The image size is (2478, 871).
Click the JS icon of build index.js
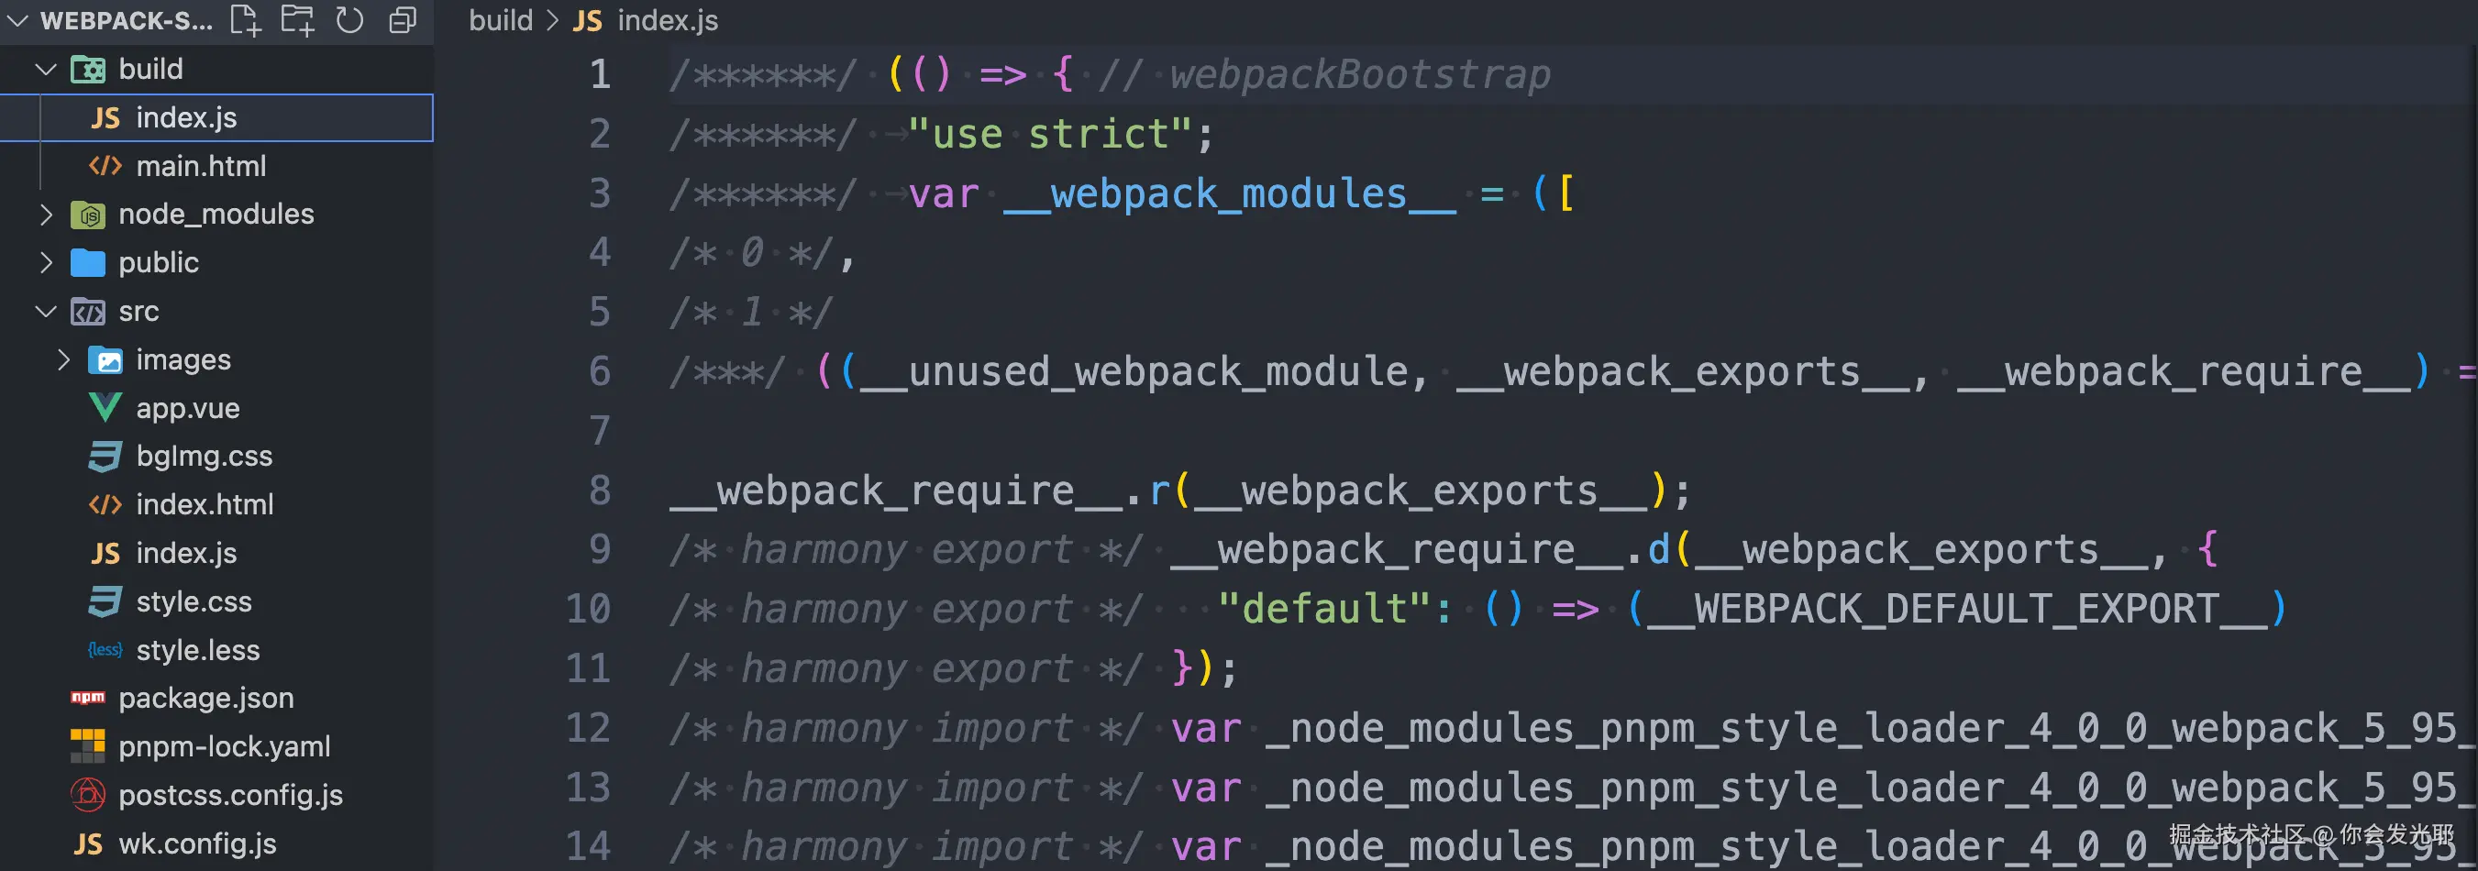click(x=105, y=118)
